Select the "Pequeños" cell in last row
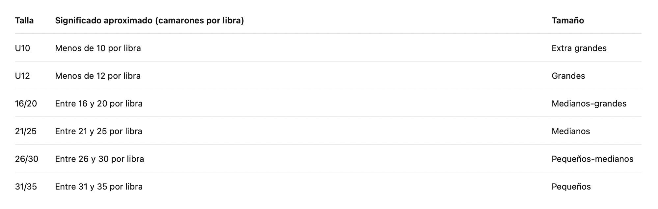The height and width of the screenshot is (209, 658). click(571, 187)
